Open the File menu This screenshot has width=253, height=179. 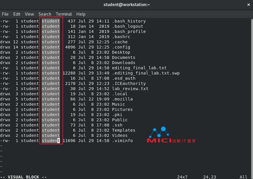(x=5, y=14)
